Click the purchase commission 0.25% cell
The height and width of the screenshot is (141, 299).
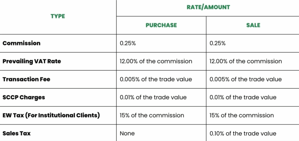point(128,43)
